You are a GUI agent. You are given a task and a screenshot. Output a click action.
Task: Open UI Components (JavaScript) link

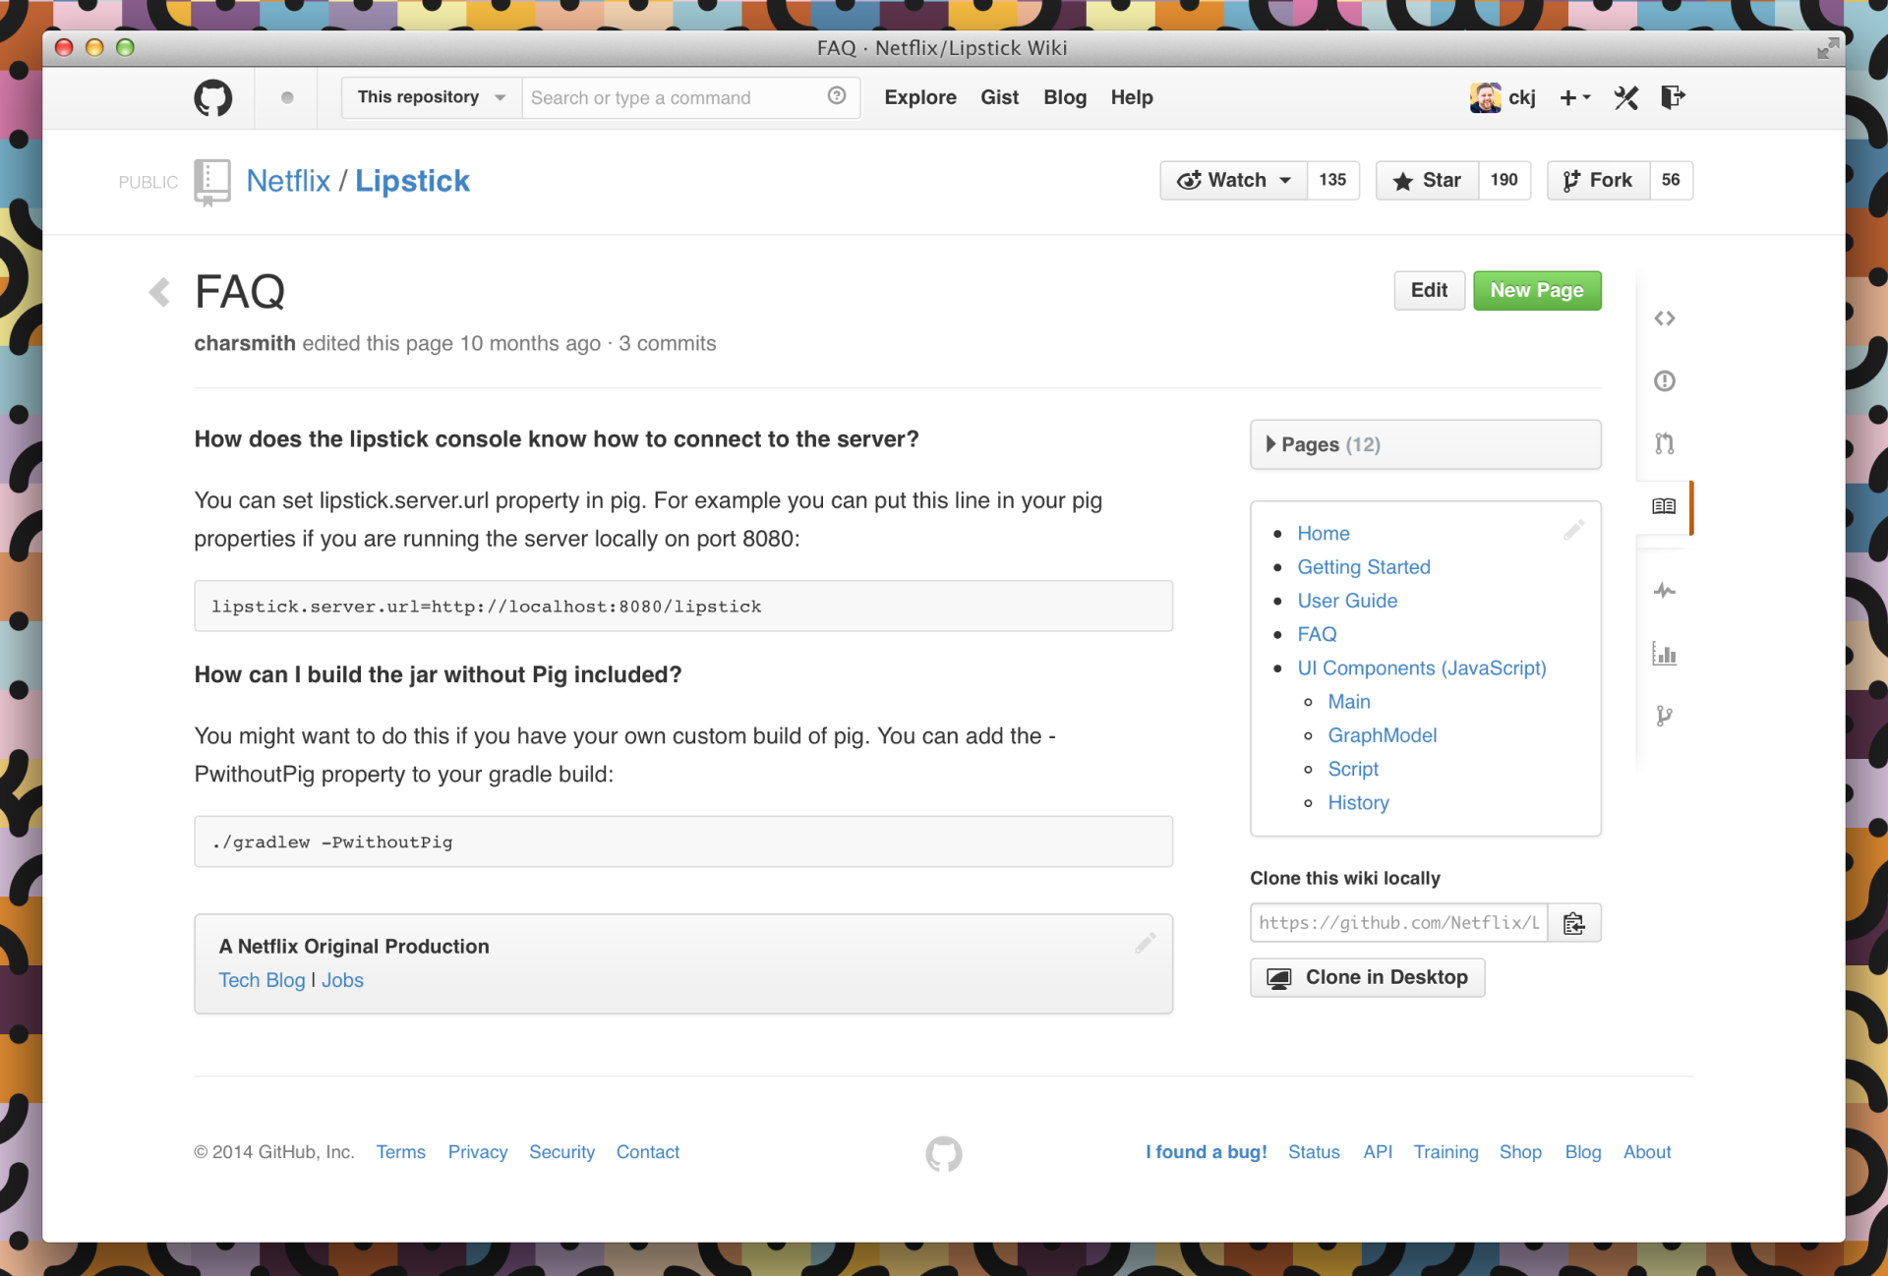tap(1421, 667)
